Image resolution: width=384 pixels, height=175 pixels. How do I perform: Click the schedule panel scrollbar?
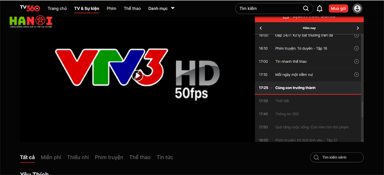(x=362, y=109)
